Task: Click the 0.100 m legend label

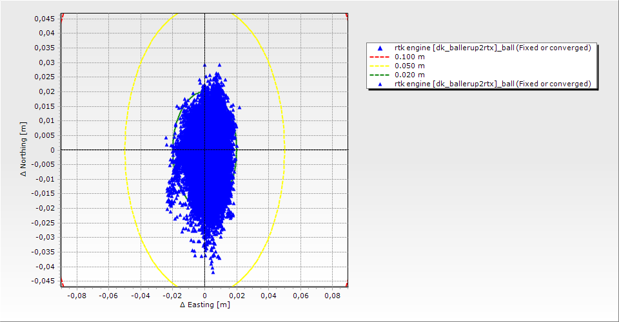Action: click(x=410, y=57)
